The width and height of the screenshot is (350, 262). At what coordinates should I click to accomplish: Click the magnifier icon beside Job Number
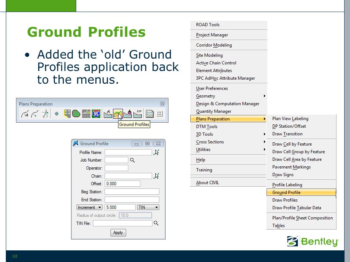pyautogui.click(x=132, y=160)
